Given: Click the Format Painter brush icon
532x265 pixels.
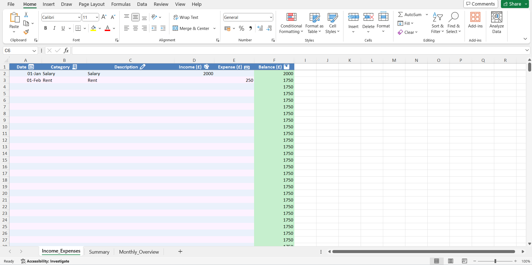Looking at the screenshot, I should point(26,32).
